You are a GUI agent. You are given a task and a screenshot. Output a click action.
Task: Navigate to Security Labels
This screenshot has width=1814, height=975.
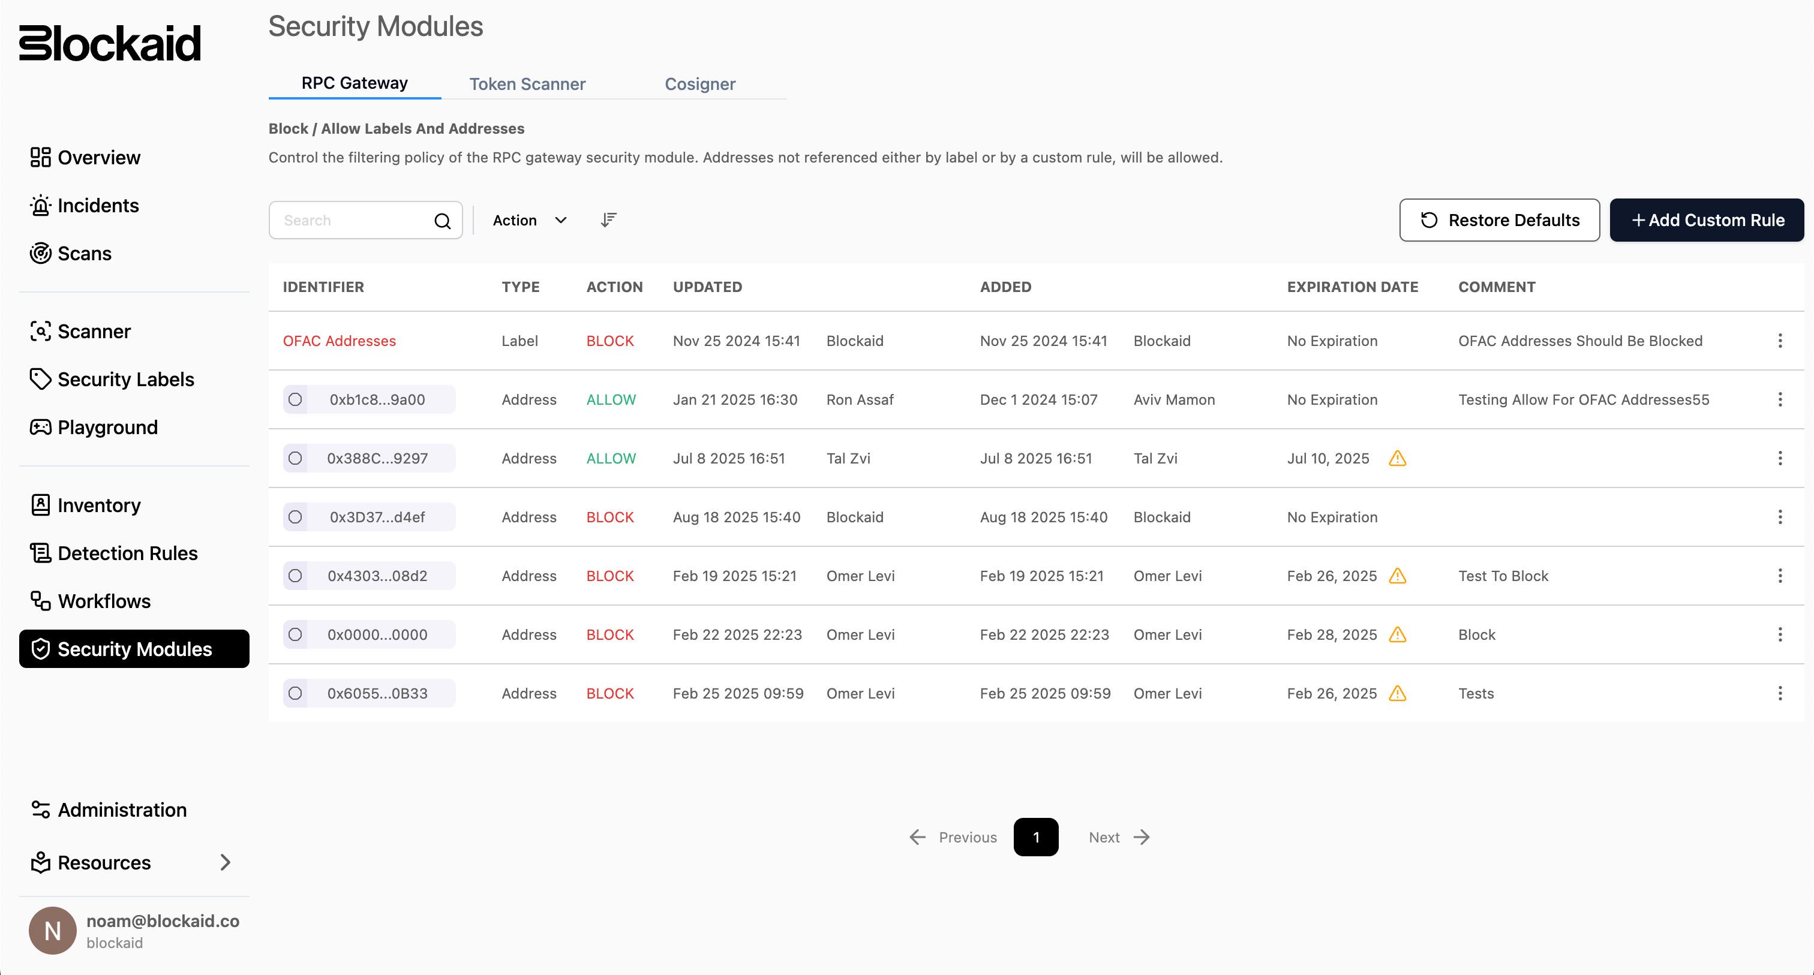[x=111, y=379]
